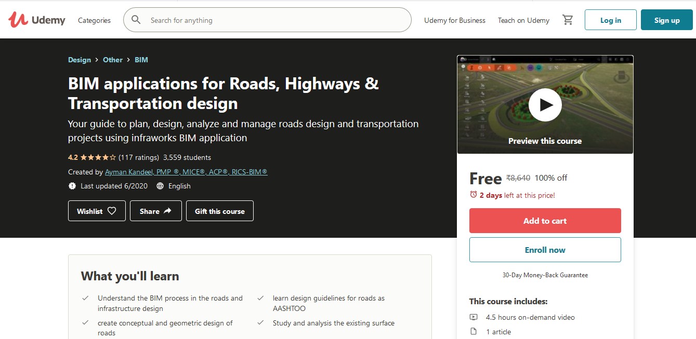
Task: Click the Enroll now button
Action: coord(545,250)
